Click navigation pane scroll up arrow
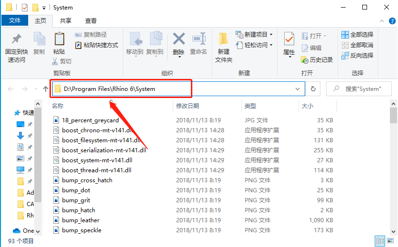398x247 pixels. click(38, 104)
